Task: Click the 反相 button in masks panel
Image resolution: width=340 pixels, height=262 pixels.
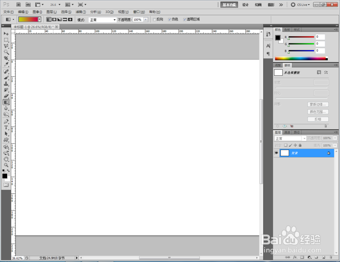Action: [x=318, y=119]
